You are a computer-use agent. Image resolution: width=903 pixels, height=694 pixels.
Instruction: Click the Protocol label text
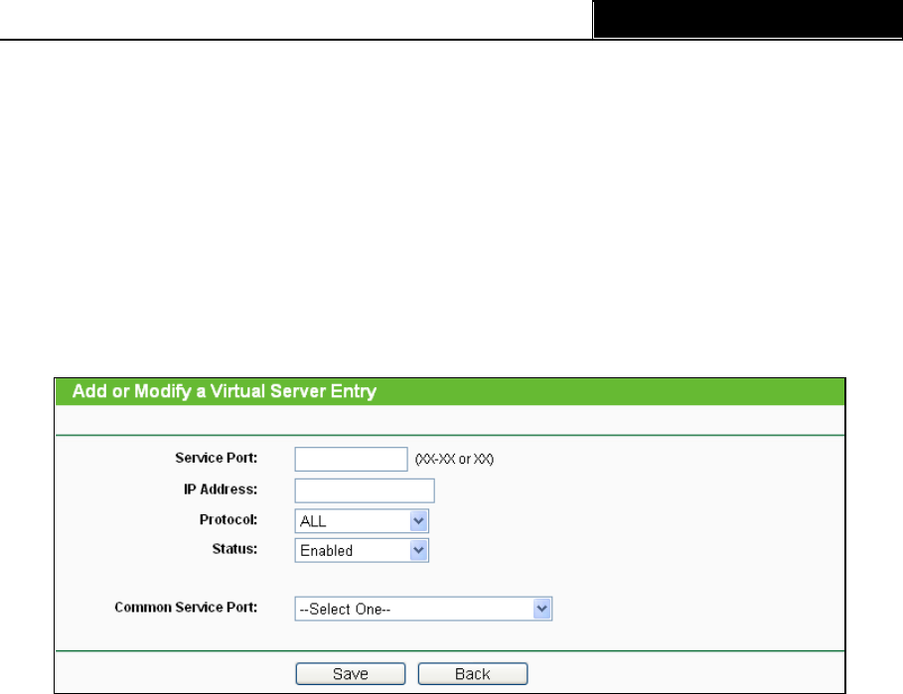228,519
